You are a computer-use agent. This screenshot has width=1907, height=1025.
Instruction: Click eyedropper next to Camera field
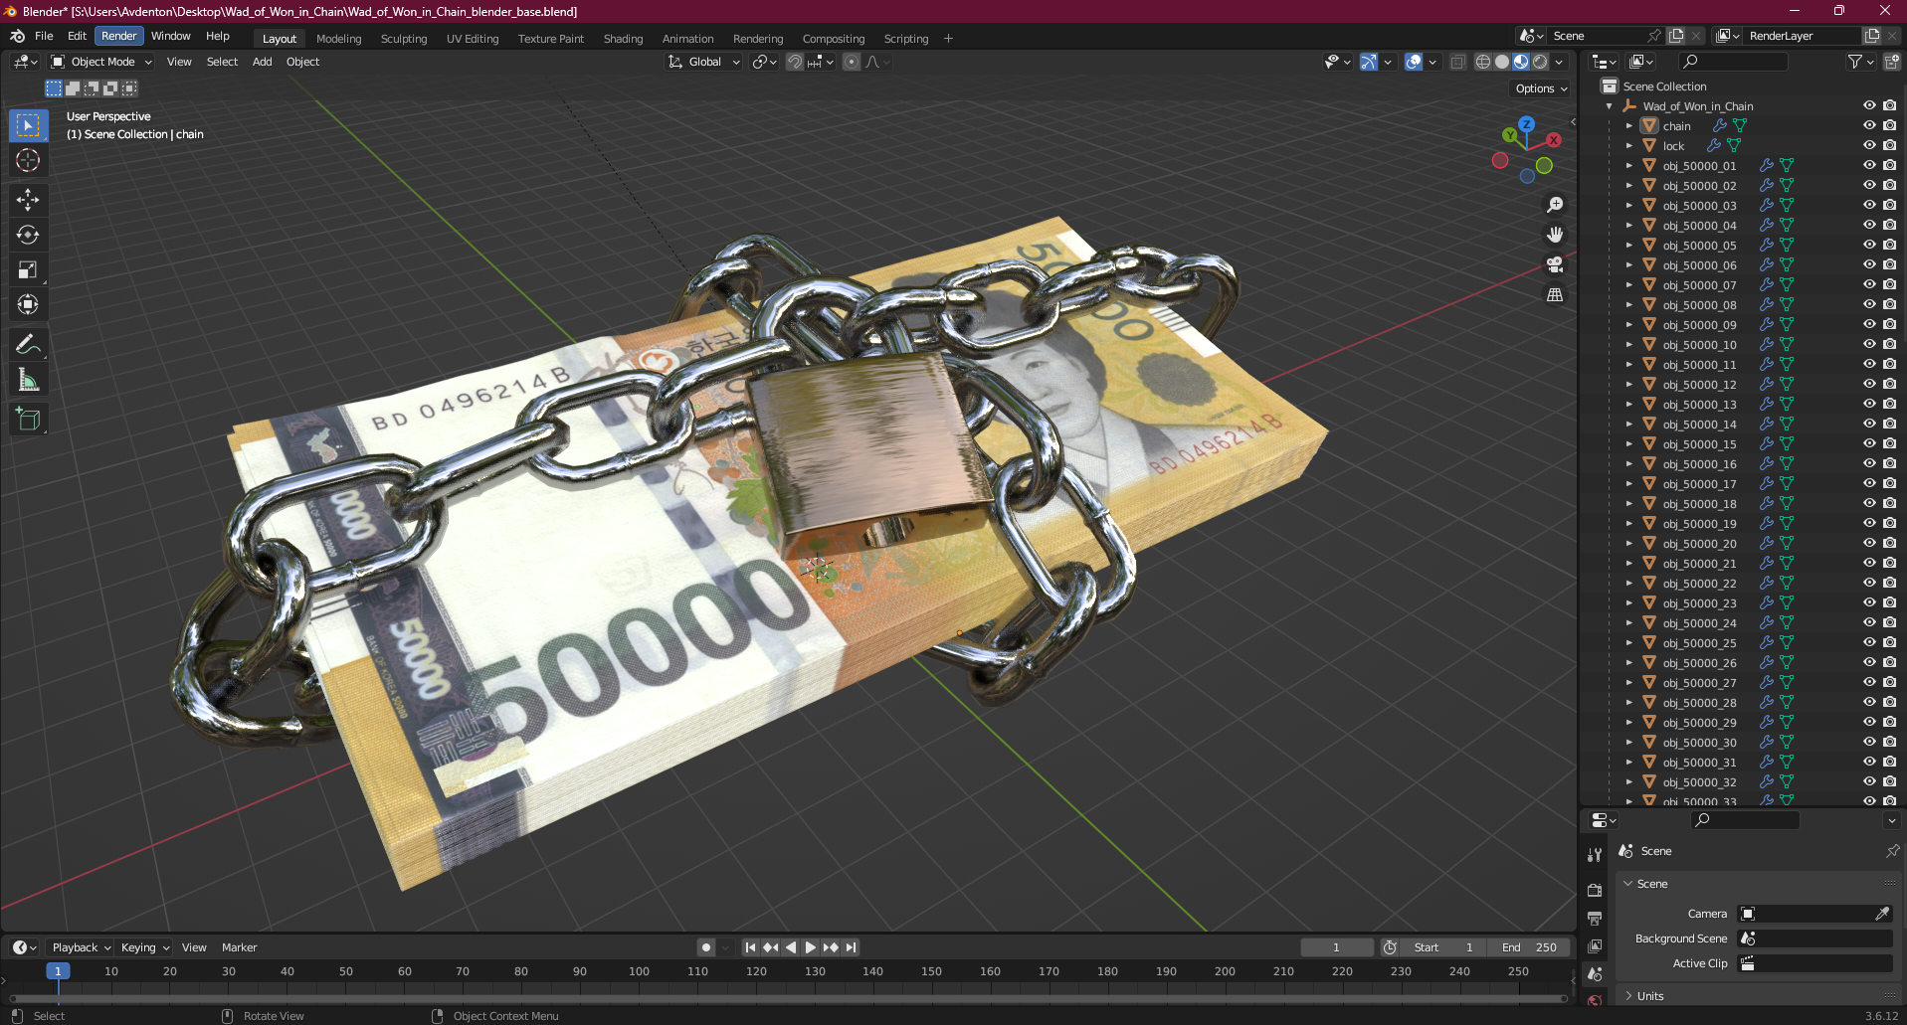click(1882, 914)
